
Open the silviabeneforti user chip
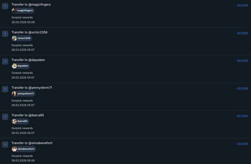(x=24, y=149)
